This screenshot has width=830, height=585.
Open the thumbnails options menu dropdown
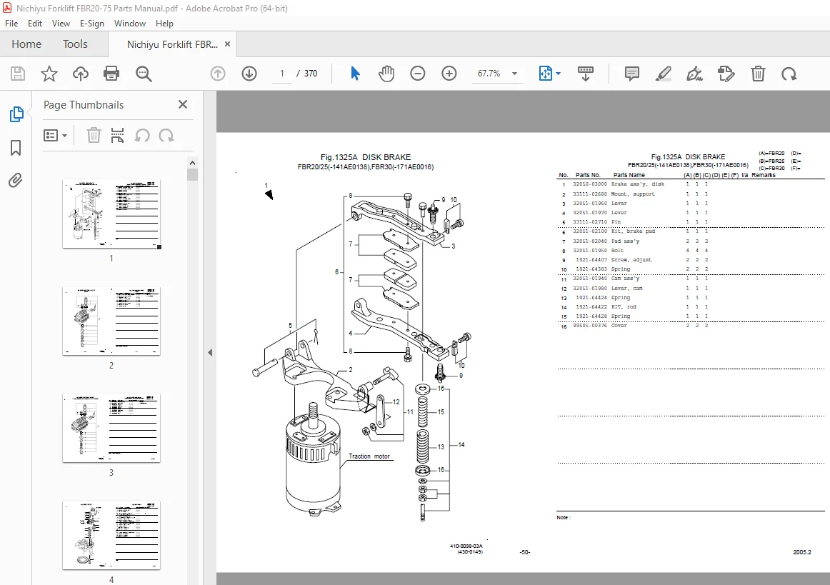tap(55, 136)
